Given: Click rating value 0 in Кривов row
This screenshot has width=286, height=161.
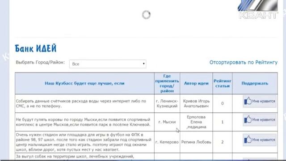Looking at the screenshot, I should click(223, 103).
